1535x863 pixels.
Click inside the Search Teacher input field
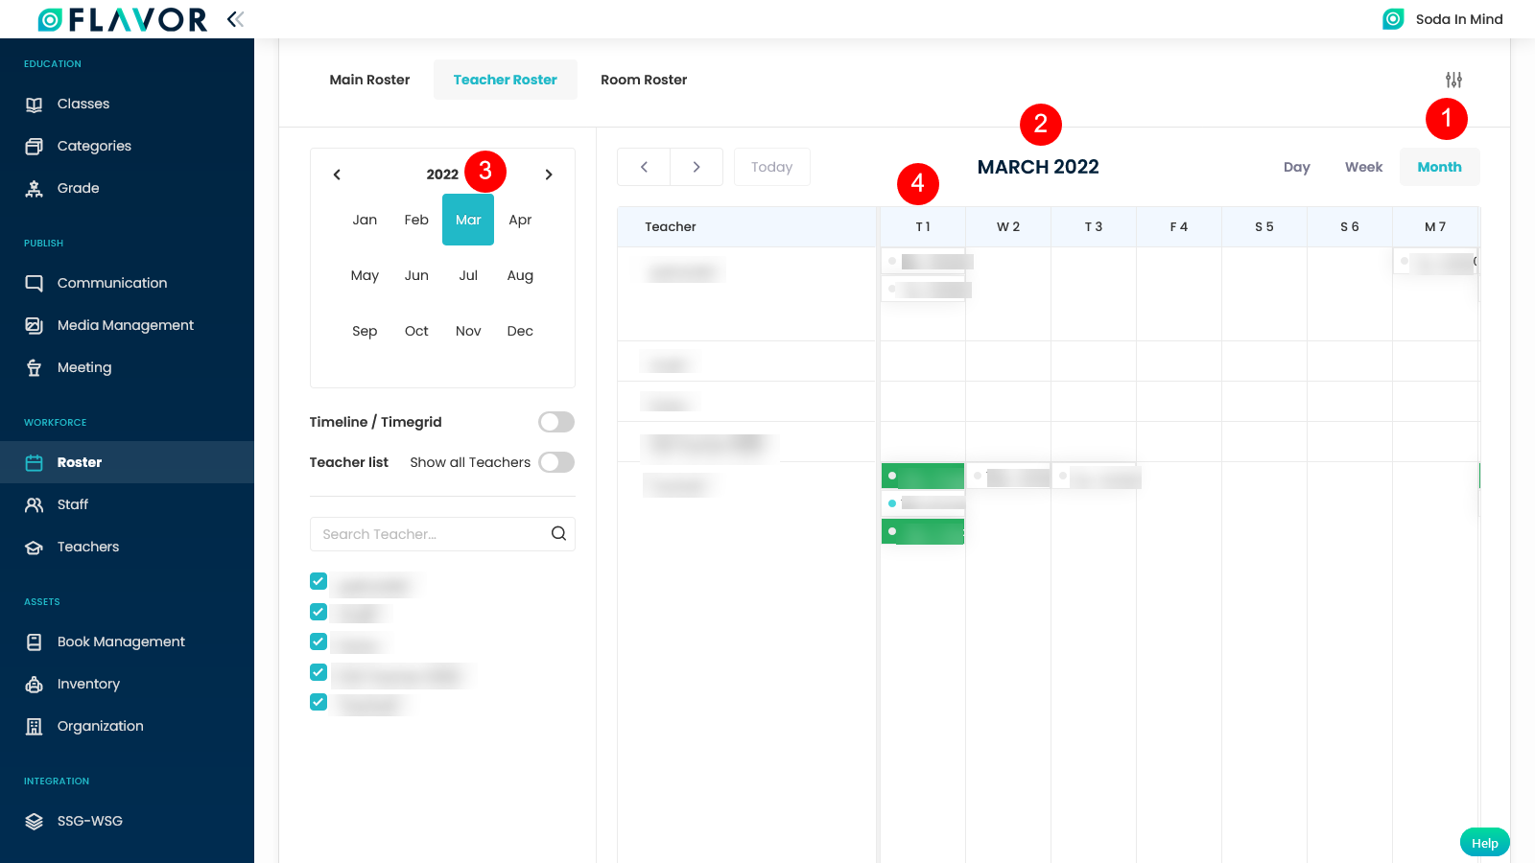[x=422, y=533]
